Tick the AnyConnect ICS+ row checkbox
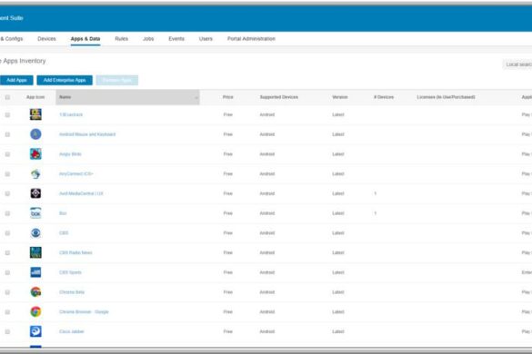This screenshot has height=354, width=532. coord(7,173)
